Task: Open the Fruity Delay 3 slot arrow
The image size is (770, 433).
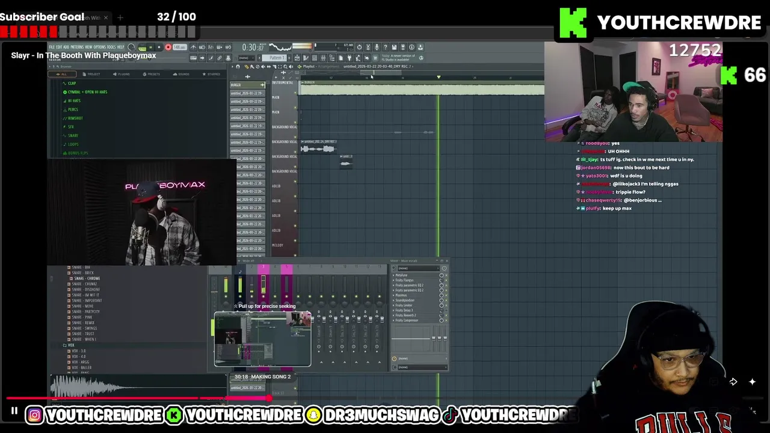Action: pyautogui.click(x=393, y=310)
